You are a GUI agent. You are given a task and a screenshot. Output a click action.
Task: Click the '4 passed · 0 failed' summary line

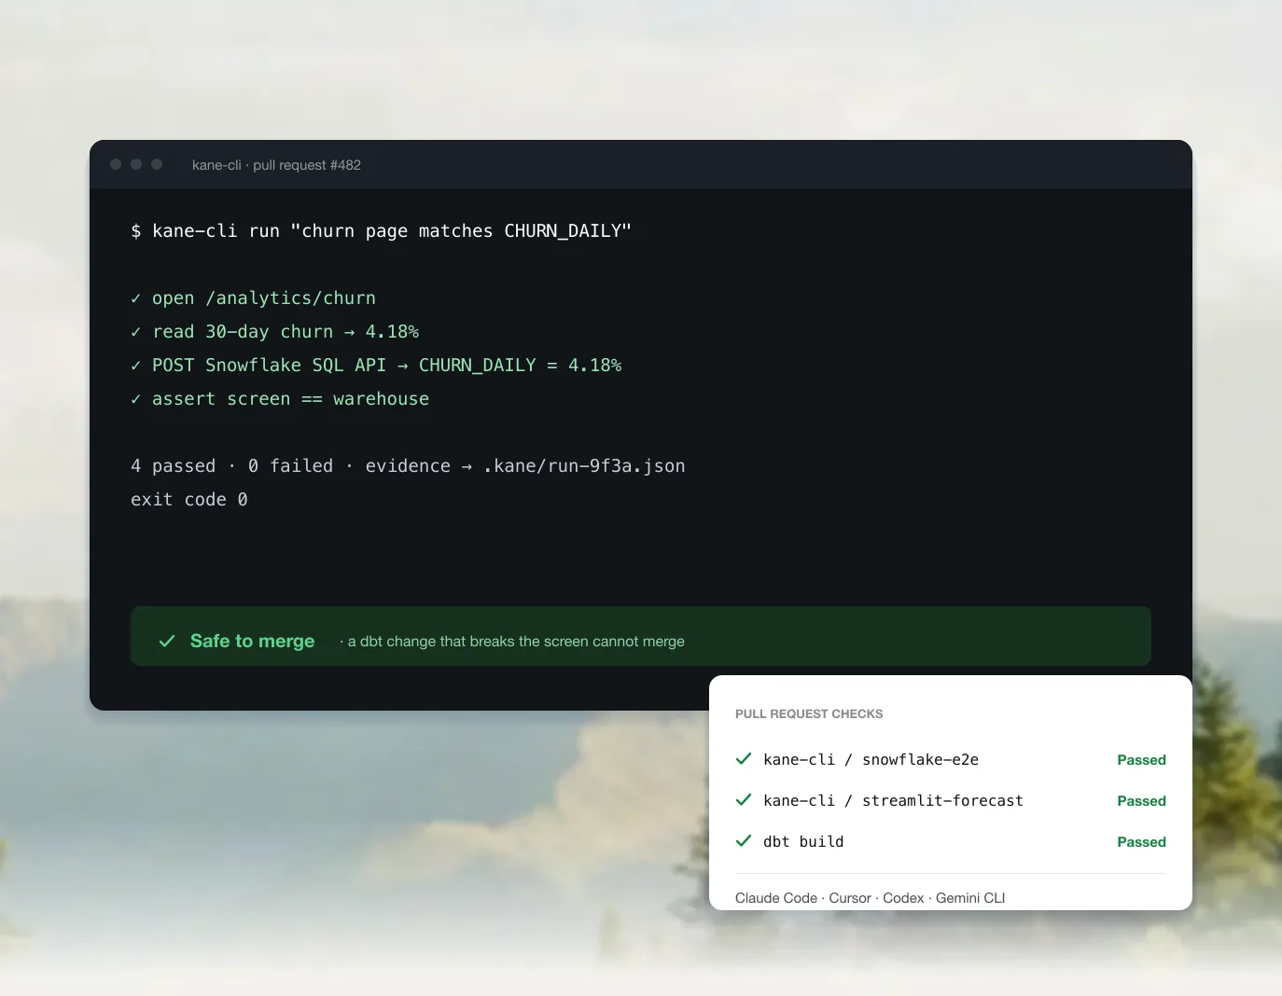(408, 465)
